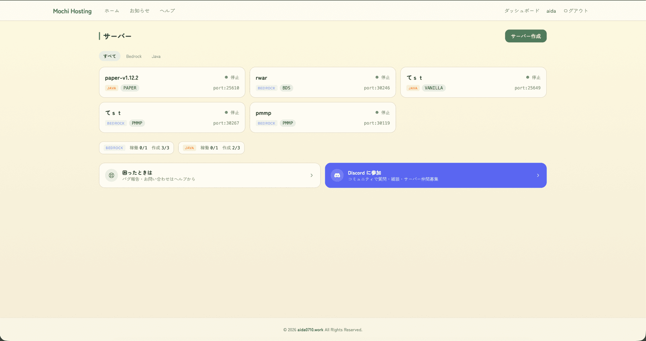Select the Java filter tab
The image size is (646, 341).
click(156, 56)
